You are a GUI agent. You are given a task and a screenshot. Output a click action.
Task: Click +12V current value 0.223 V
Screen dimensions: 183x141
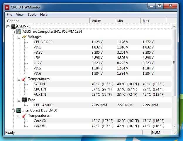pyautogui.click(x=97, y=63)
